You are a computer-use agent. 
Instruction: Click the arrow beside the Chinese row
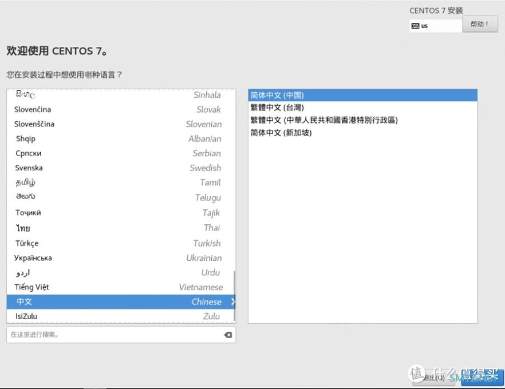click(233, 301)
